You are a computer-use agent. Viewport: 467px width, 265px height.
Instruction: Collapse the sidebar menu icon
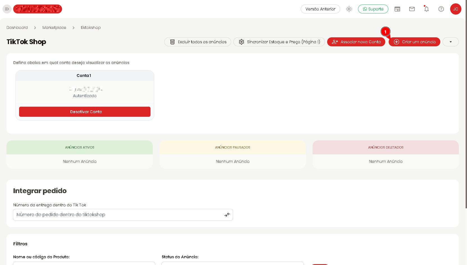7,9
